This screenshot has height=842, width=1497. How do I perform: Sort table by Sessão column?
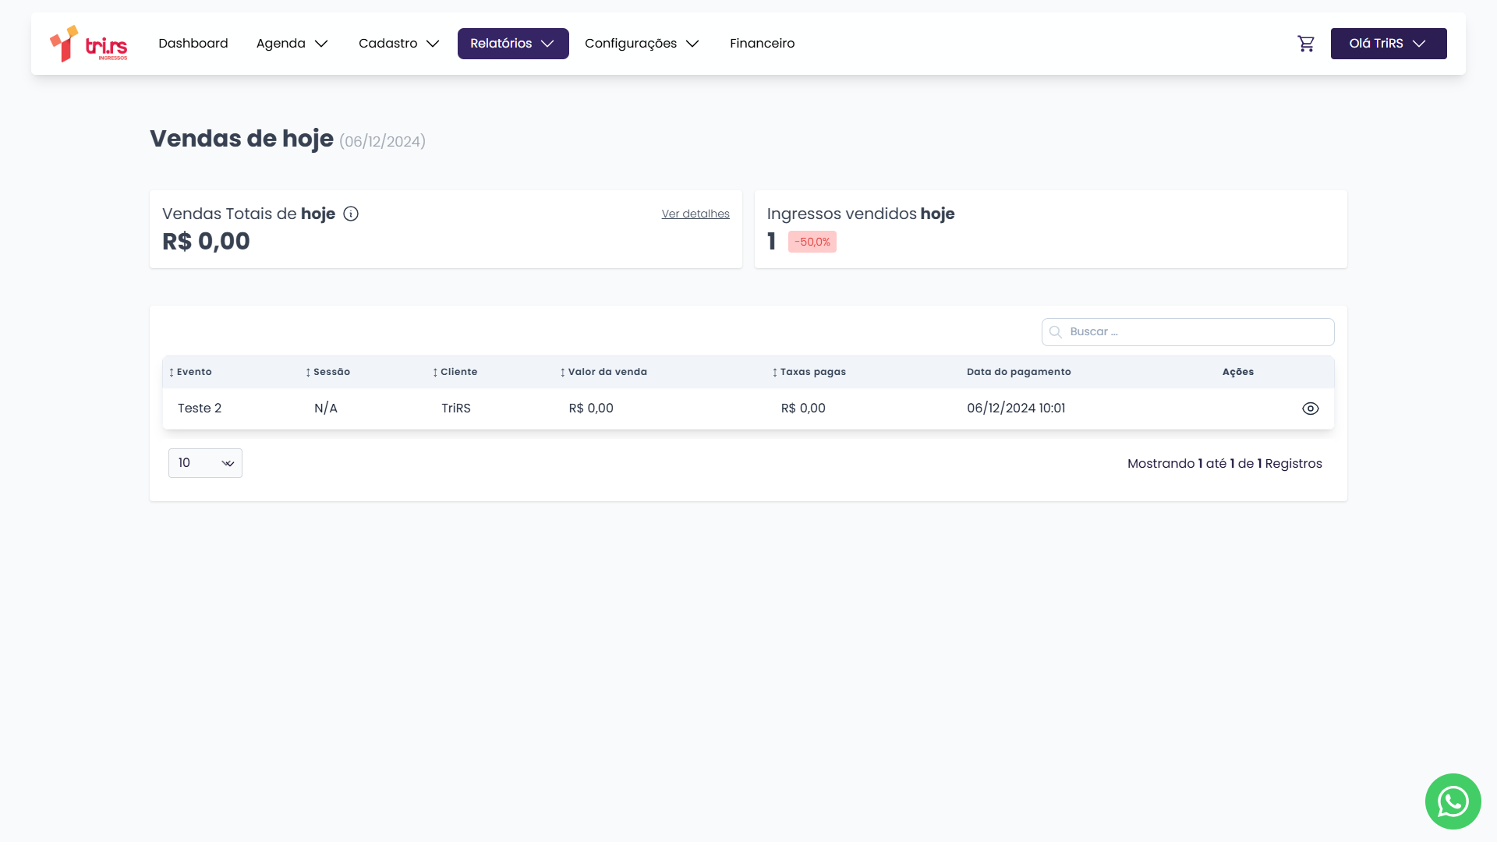[328, 372]
